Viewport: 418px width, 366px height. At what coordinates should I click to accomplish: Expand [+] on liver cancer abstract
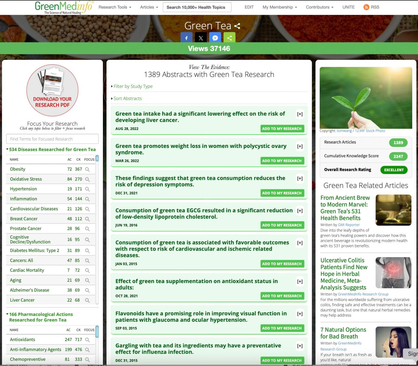[300, 114]
